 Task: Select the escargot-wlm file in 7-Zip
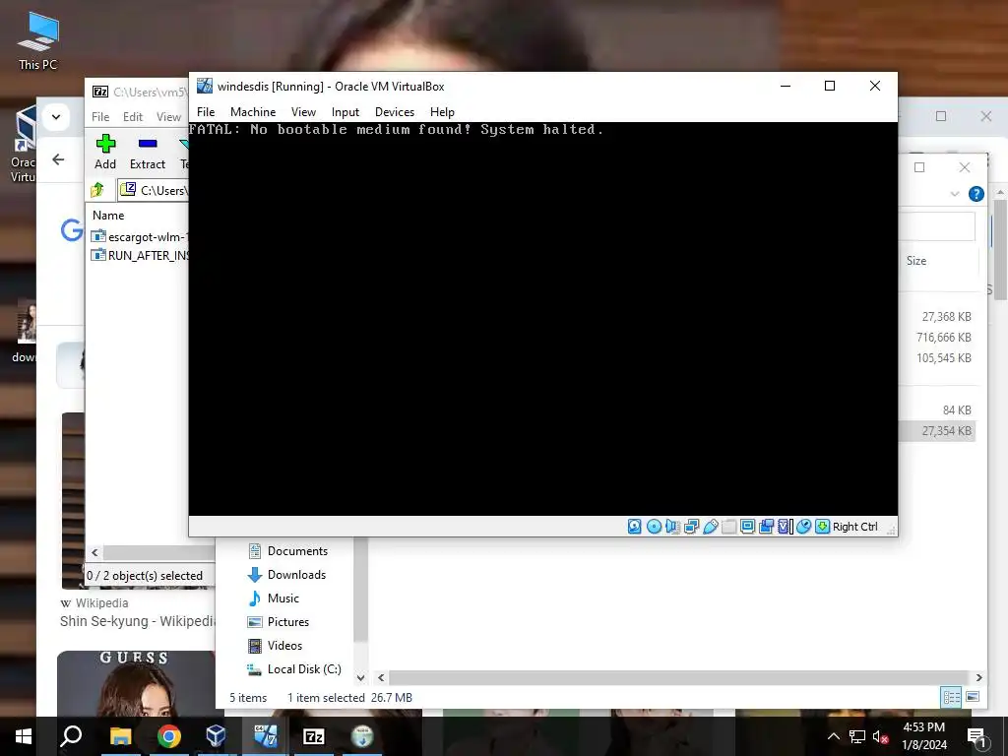click(x=140, y=236)
